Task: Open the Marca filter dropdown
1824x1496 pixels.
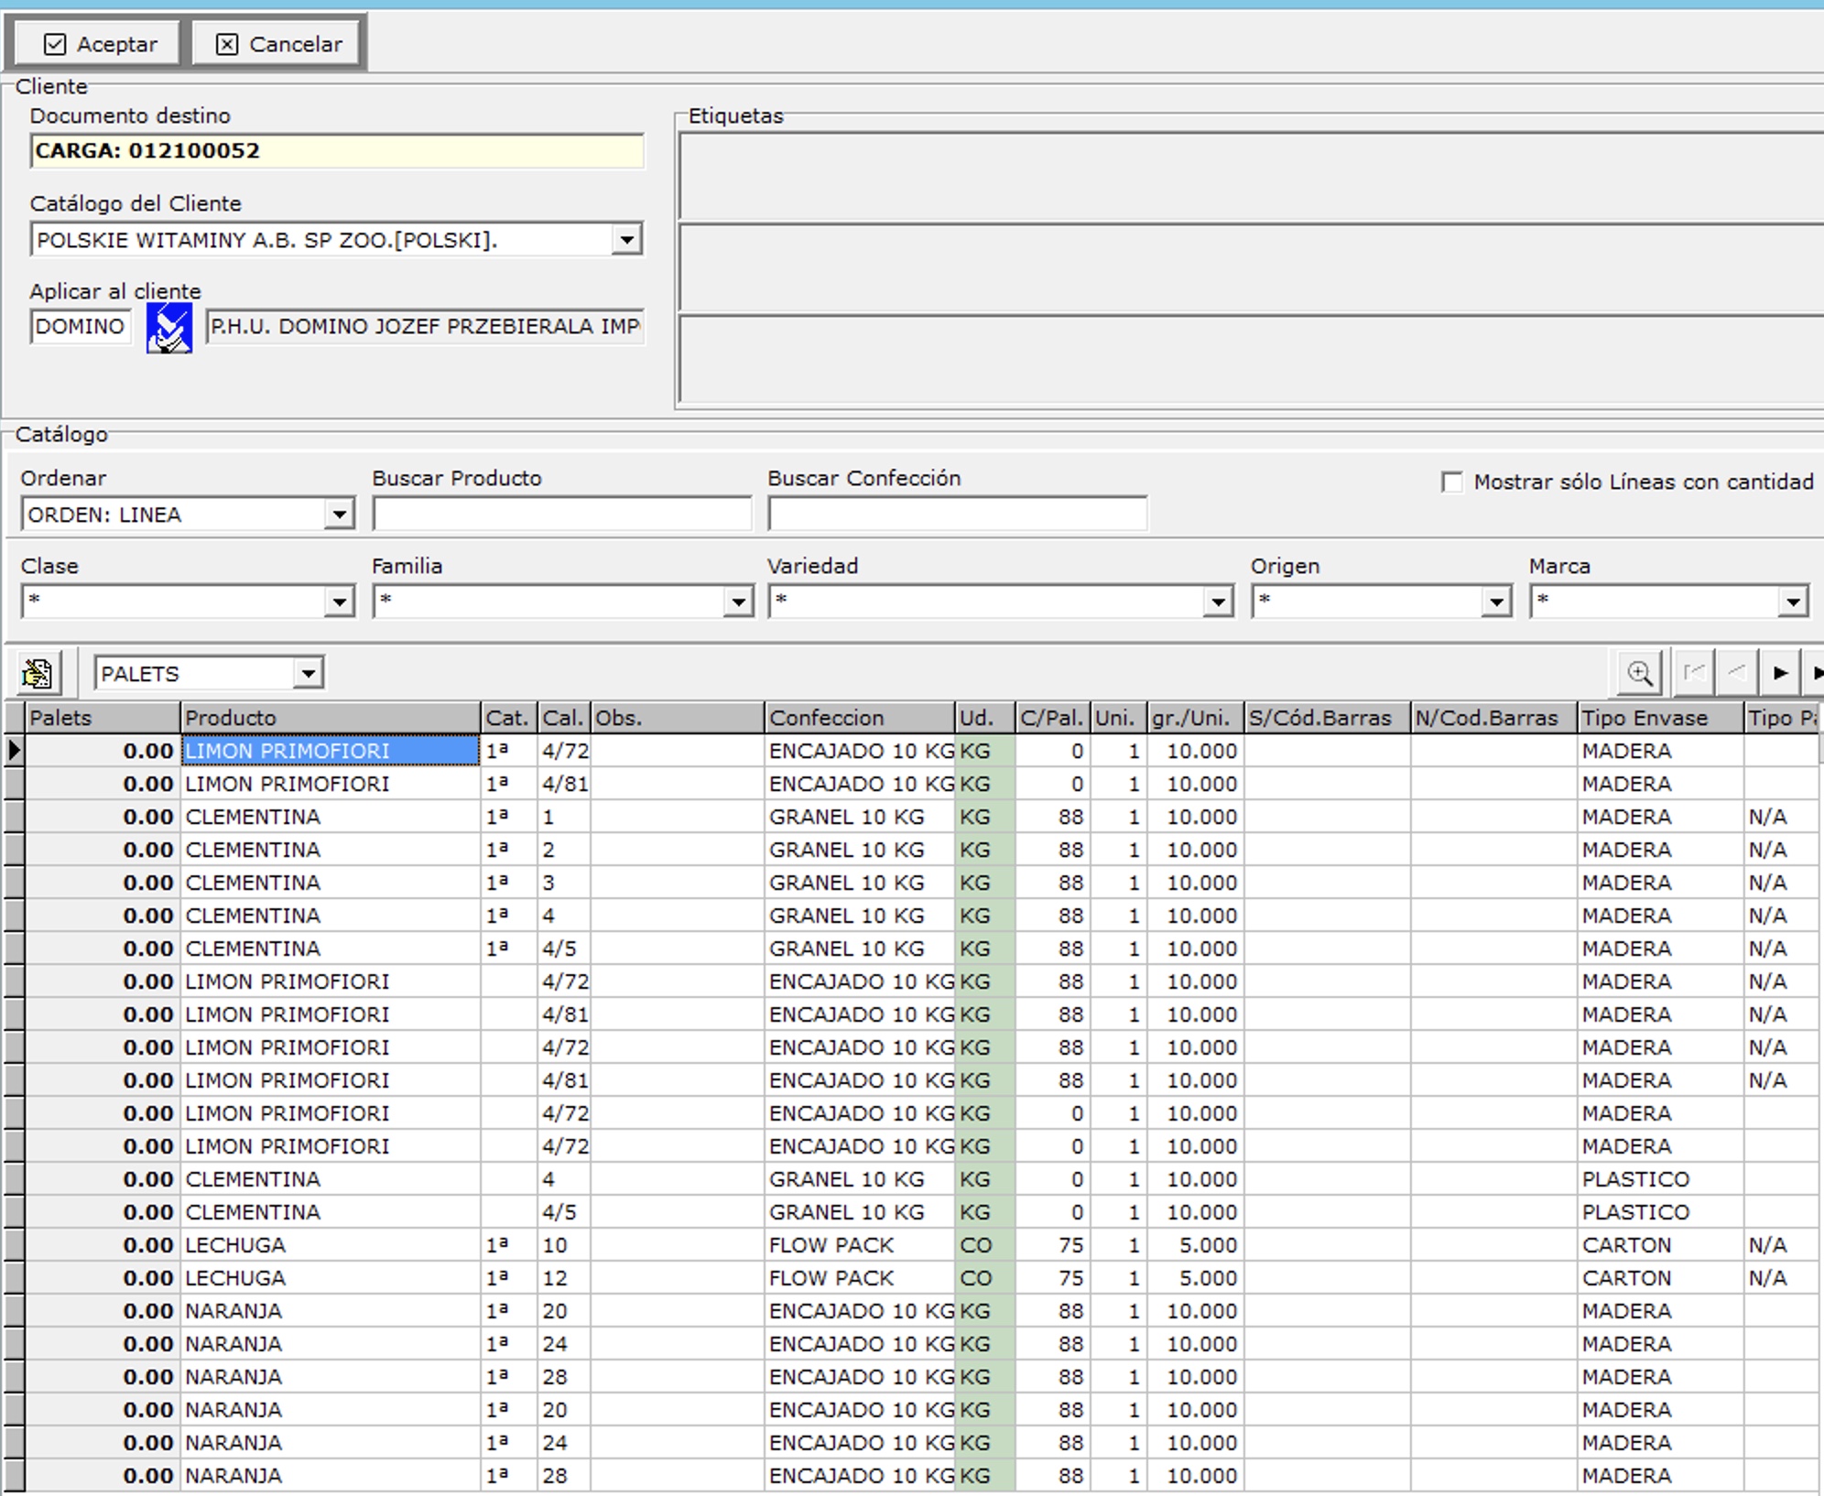Action: pos(1792,602)
